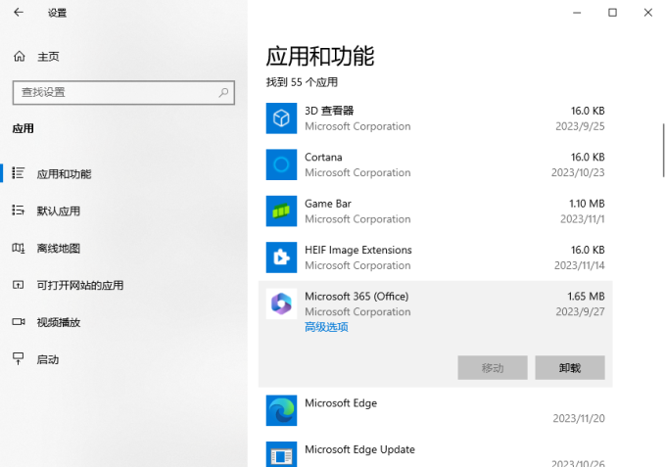The height and width of the screenshot is (467, 666).
Task: Click the 应用和功能 page heading
Action: tap(320, 56)
